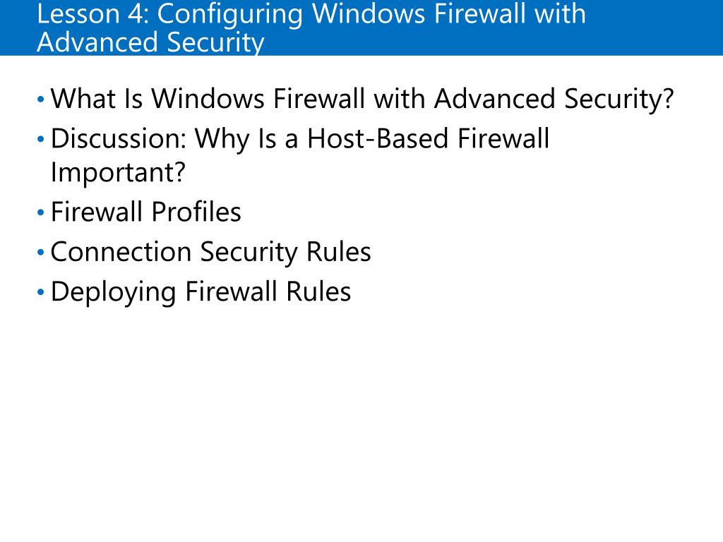The height and width of the screenshot is (542, 723).
Task: Click the word Connection in the fourth bullet
Action: tap(121, 253)
